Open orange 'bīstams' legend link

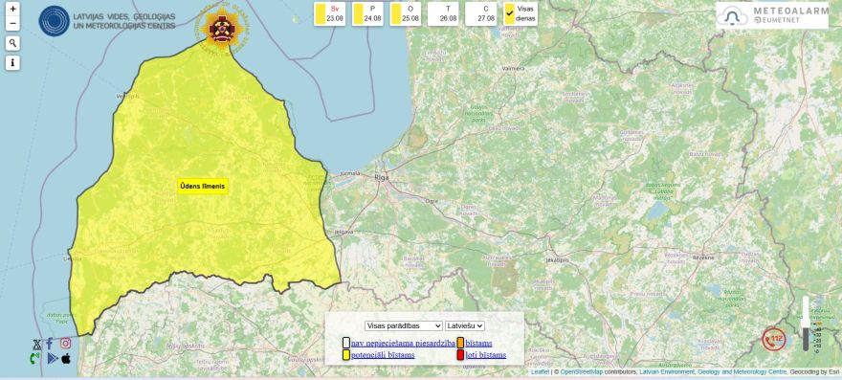point(479,344)
